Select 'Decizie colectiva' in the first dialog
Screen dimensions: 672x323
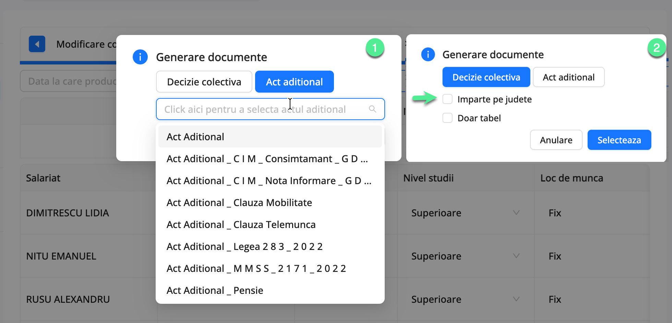pyautogui.click(x=204, y=82)
